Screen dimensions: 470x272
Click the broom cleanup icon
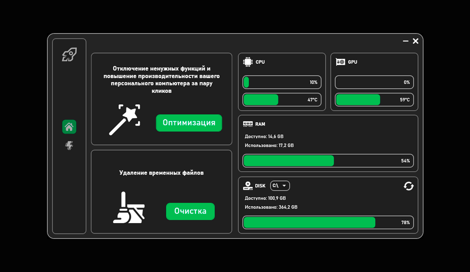coord(129,208)
